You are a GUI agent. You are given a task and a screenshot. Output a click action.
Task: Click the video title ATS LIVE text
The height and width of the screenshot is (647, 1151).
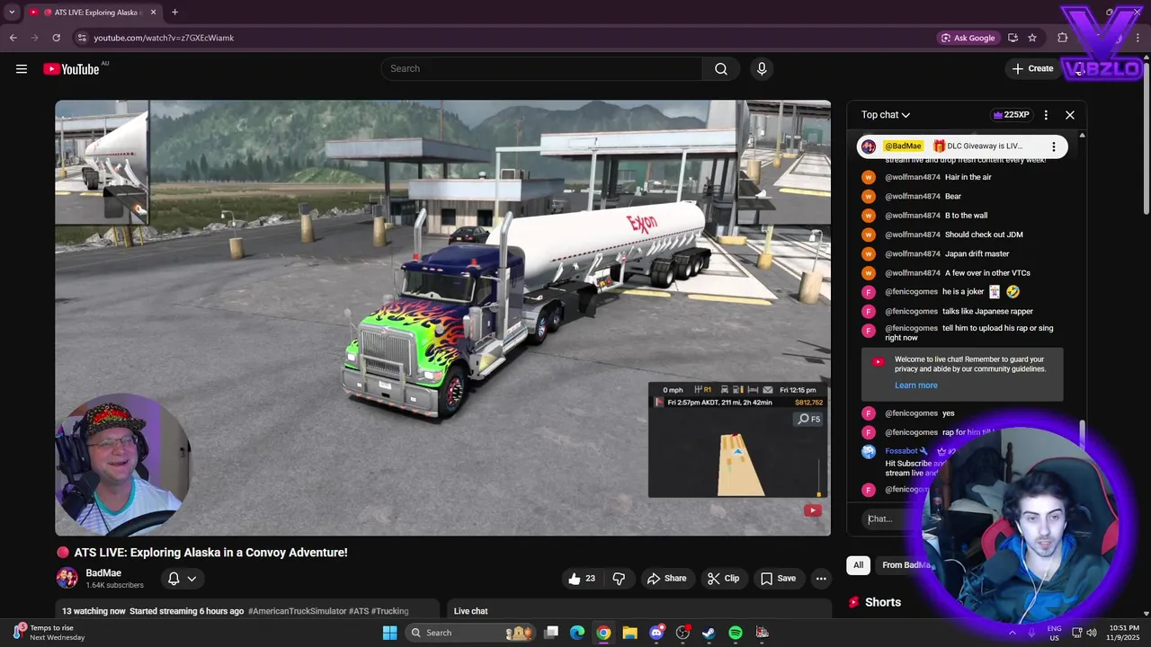click(210, 553)
